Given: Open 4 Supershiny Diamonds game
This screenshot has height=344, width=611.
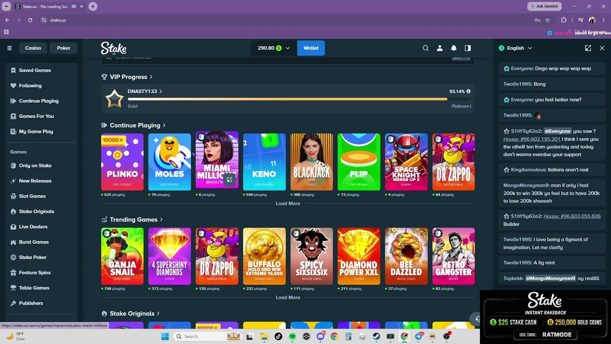Looking at the screenshot, I should point(169,256).
